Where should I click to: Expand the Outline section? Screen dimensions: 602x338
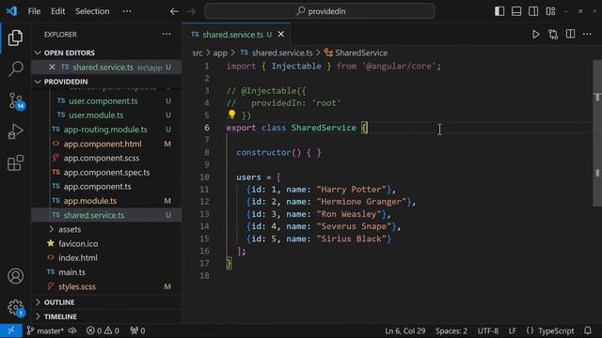tap(59, 302)
